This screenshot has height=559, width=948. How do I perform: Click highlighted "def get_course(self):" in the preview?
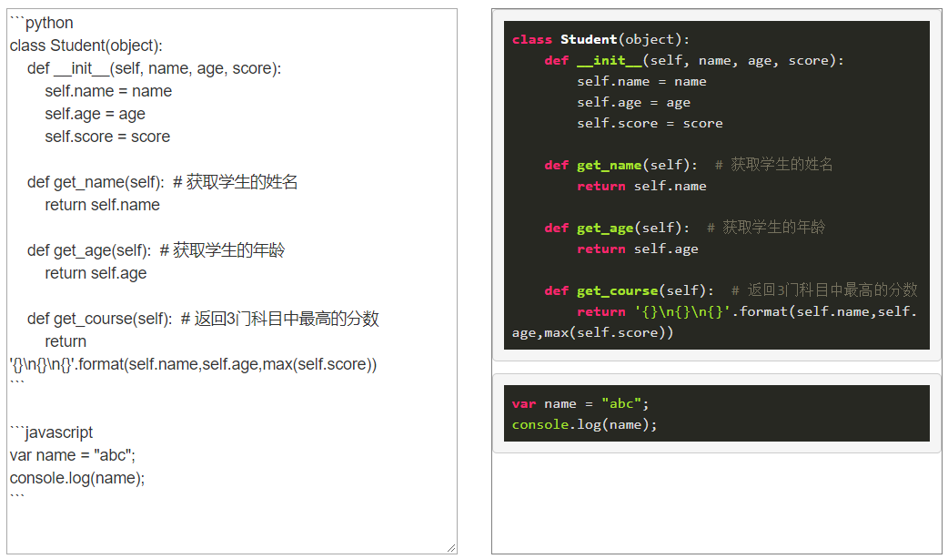coord(629,291)
